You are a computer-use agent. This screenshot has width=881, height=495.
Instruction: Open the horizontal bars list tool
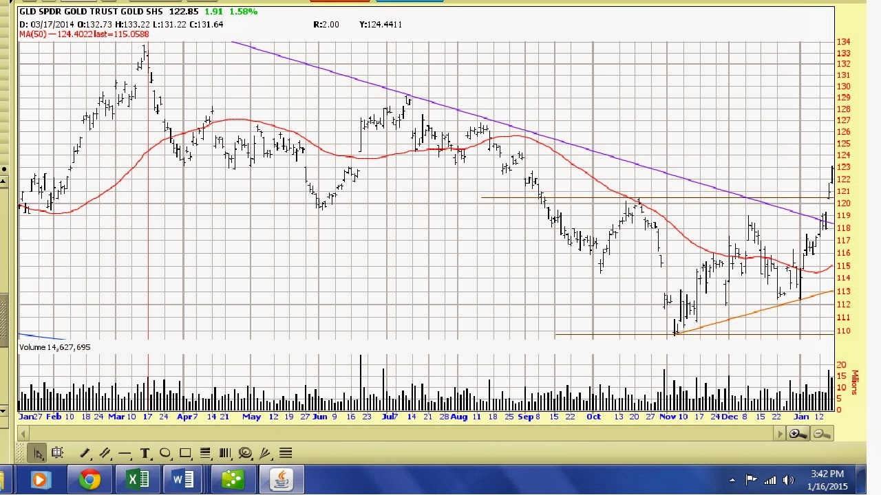click(x=286, y=453)
